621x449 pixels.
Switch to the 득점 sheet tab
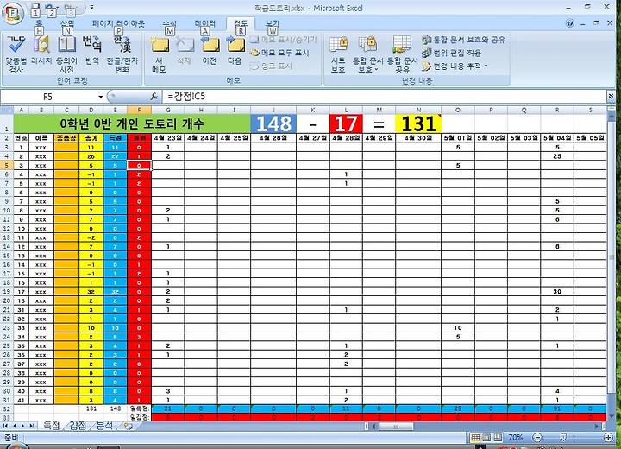pos(52,426)
